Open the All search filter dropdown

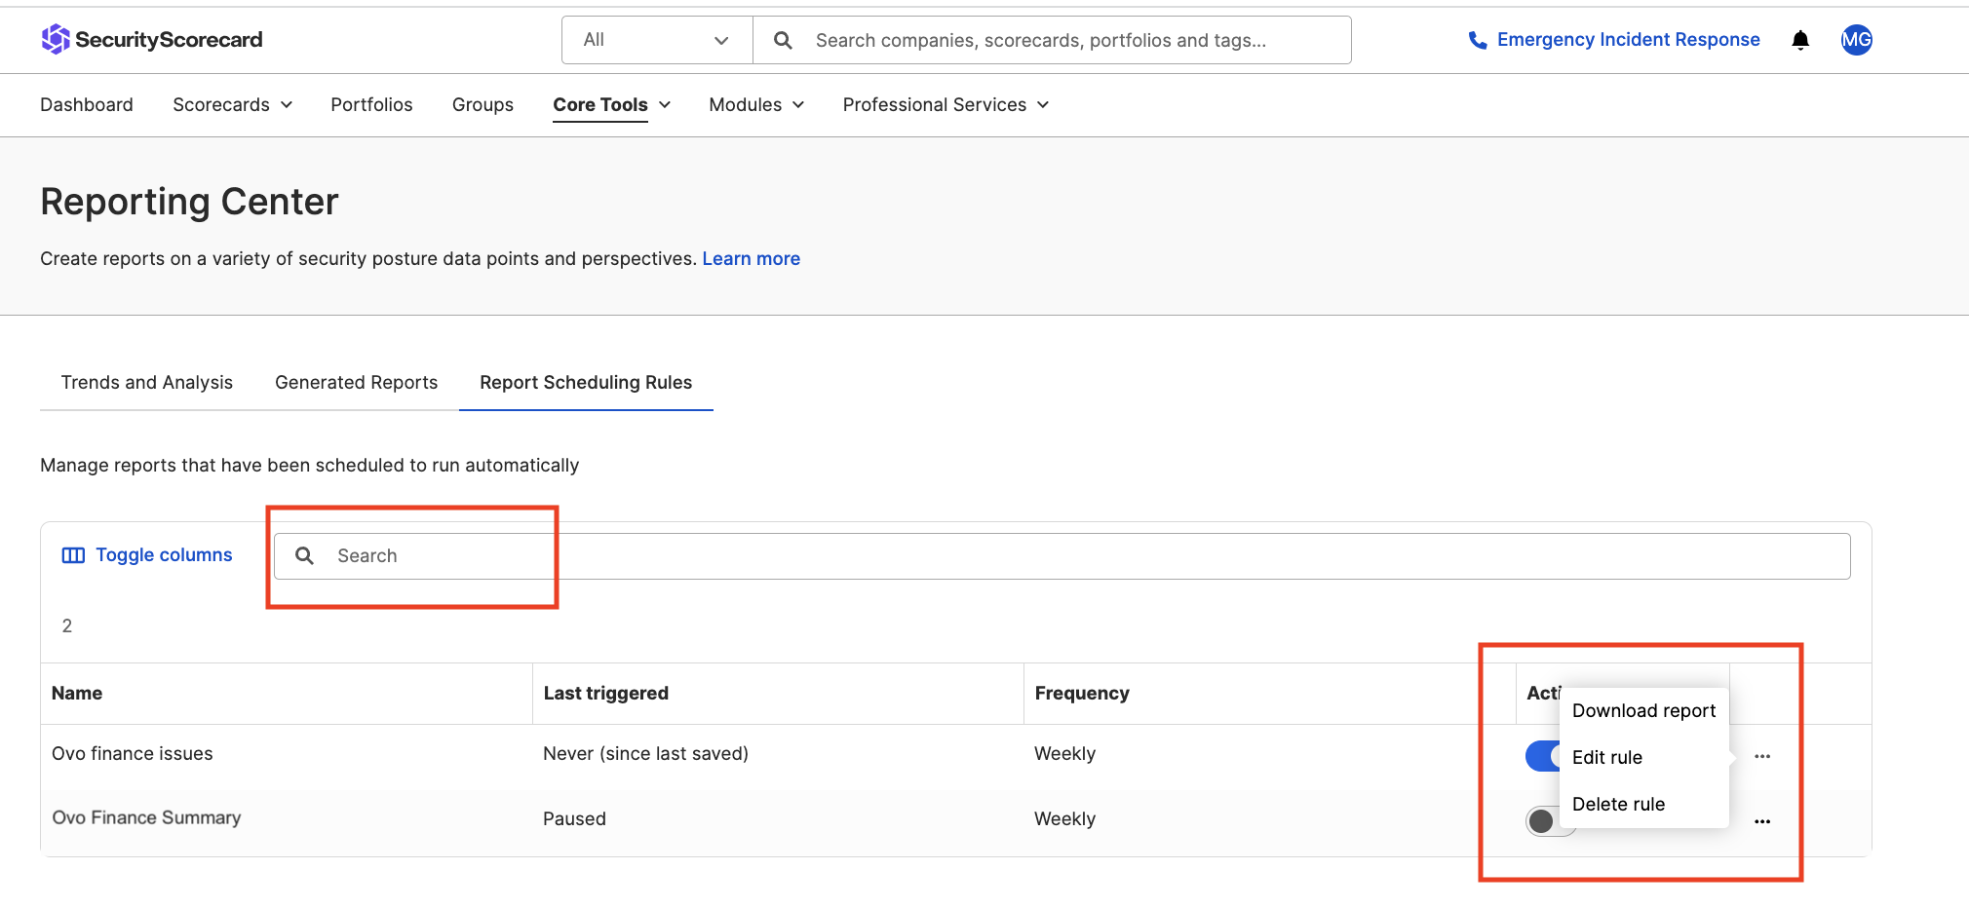[x=655, y=40]
